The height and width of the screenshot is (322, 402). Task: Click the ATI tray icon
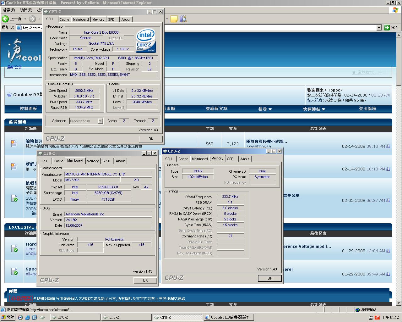click(377, 317)
